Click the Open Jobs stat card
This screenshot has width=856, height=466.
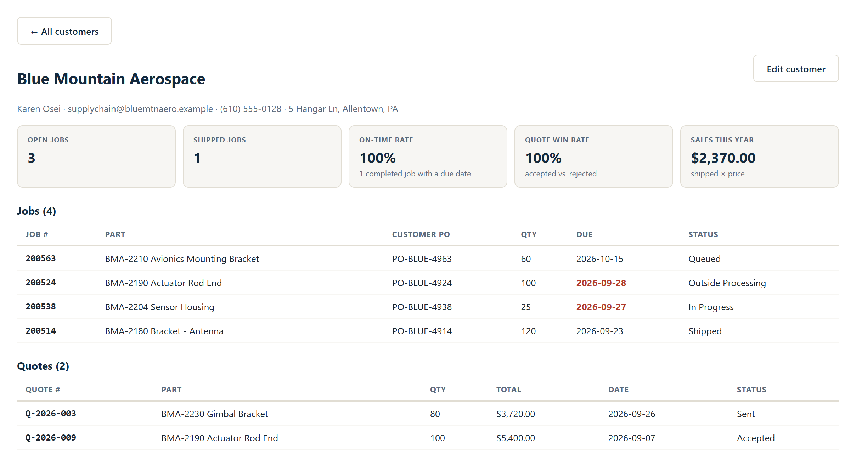pyautogui.click(x=96, y=157)
